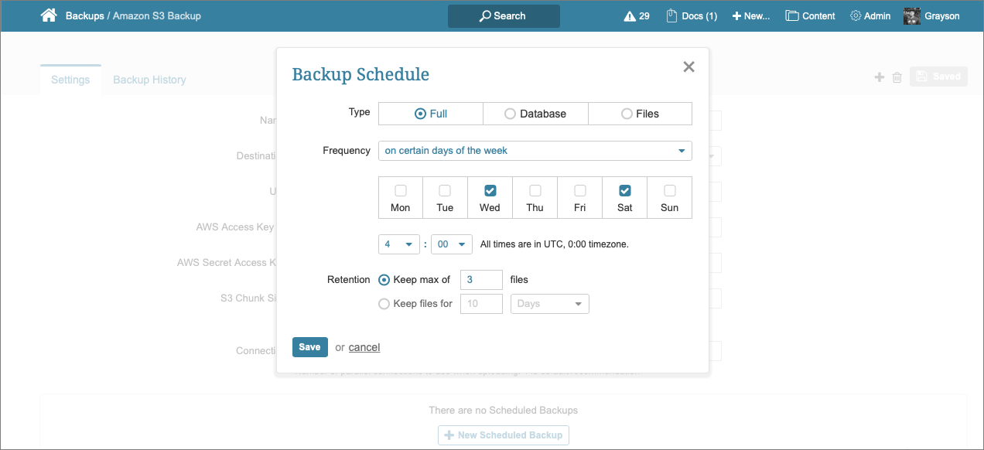Click the trash delete icon
Screen dimensions: 984x450
pyautogui.click(x=897, y=77)
